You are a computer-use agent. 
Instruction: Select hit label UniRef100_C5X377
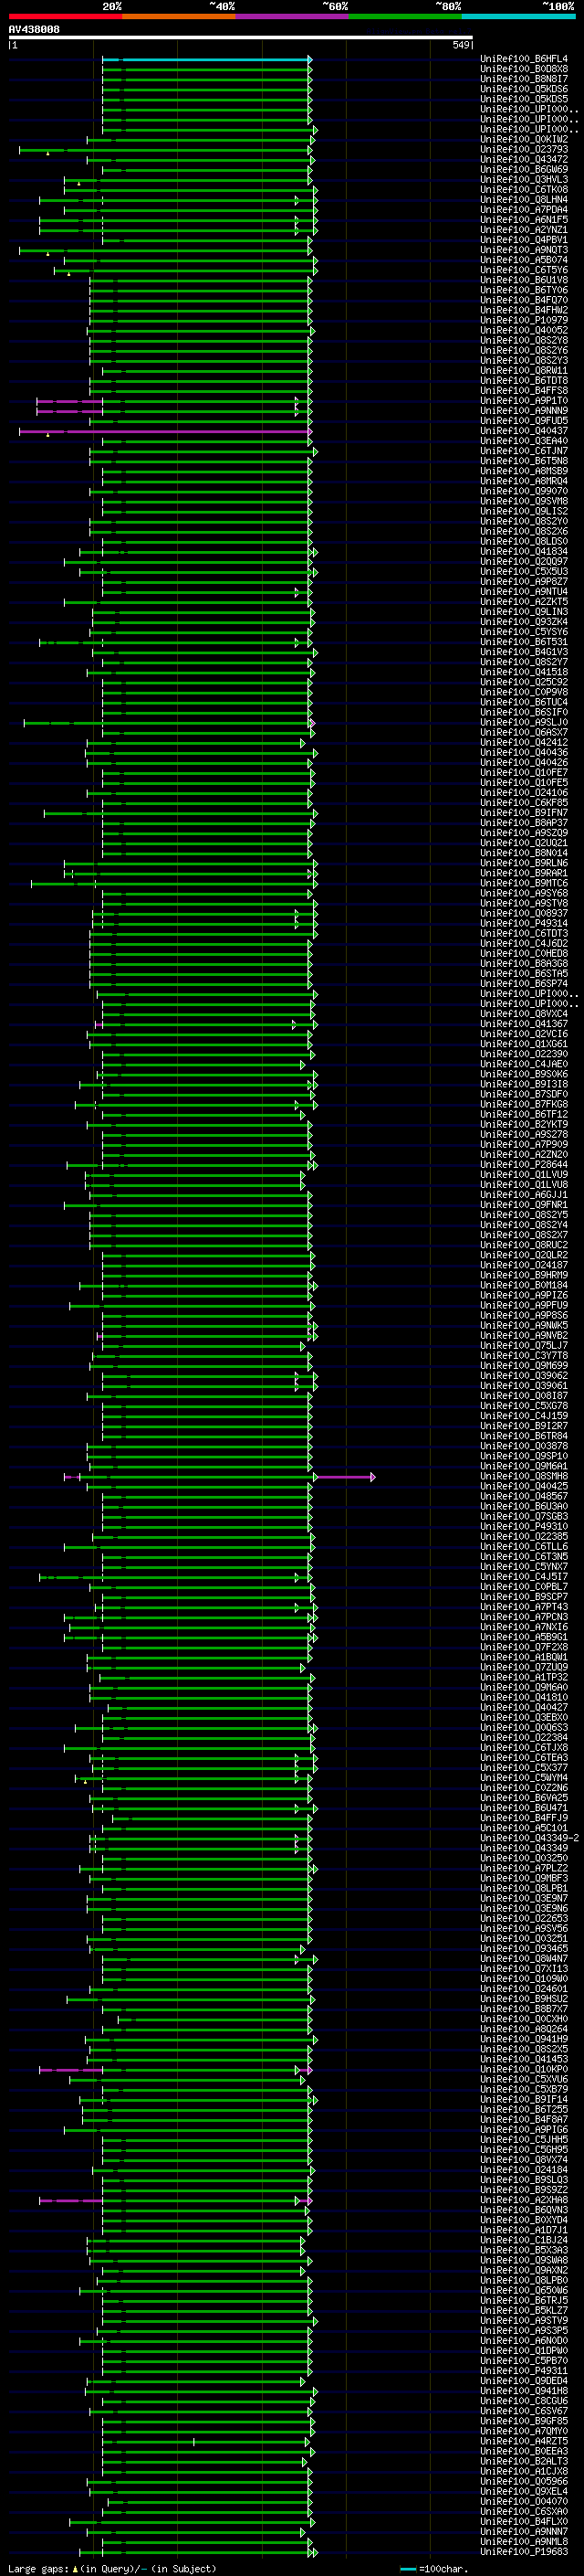pos(524,1767)
